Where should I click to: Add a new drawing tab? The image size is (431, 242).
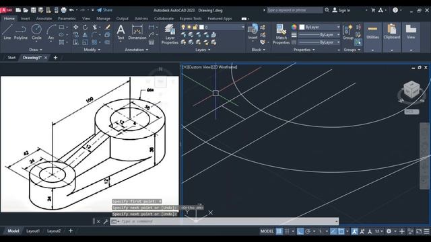[55, 58]
